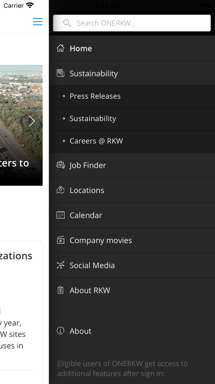Open the Social Media menu entry
The image size is (215, 384).
point(132,265)
